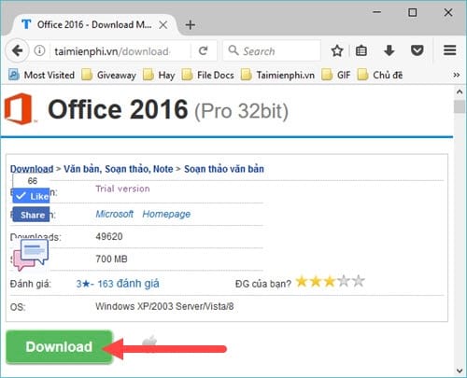Bookmark this page with the star icon
467x378 pixels.
pyautogui.click(x=337, y=50)
